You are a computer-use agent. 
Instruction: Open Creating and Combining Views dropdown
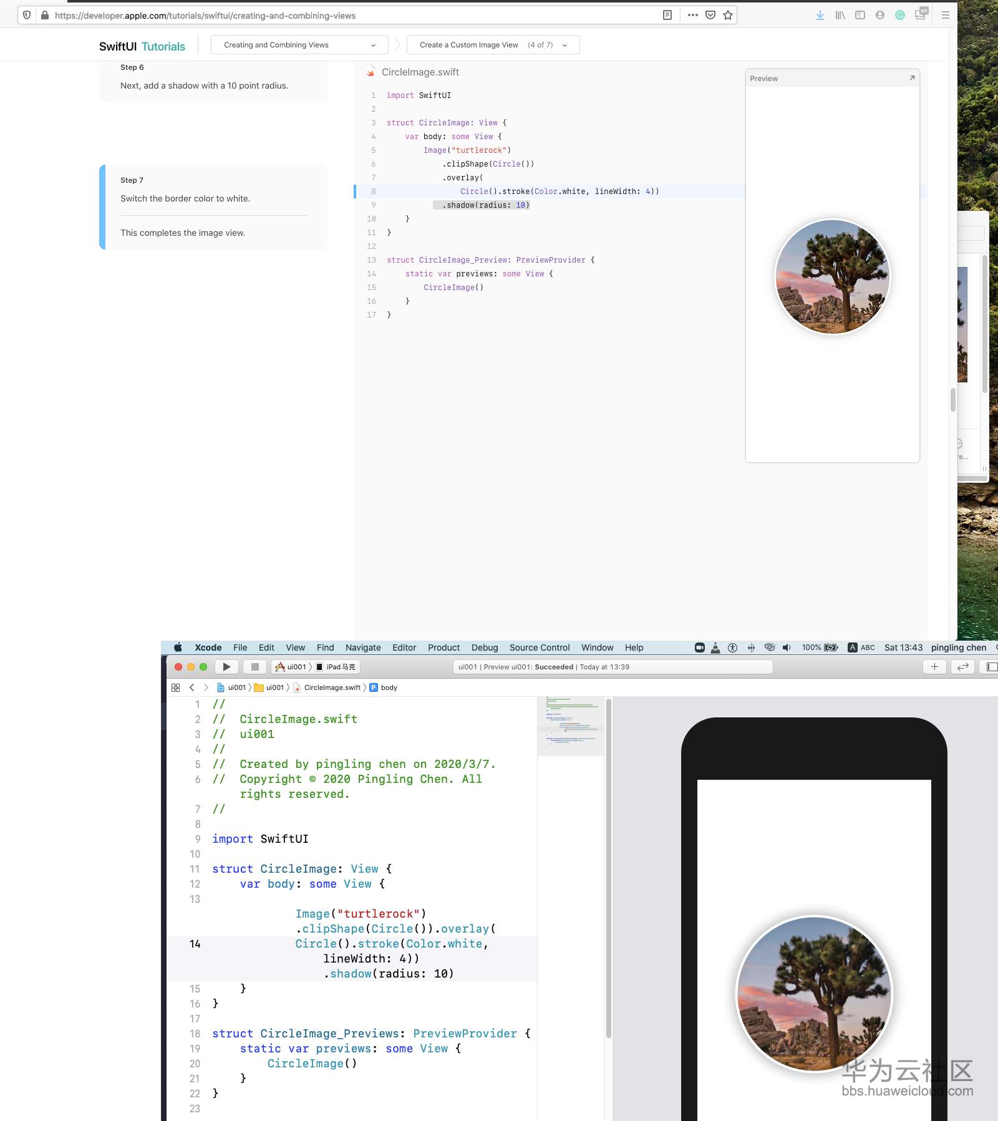tap(300, 45)
